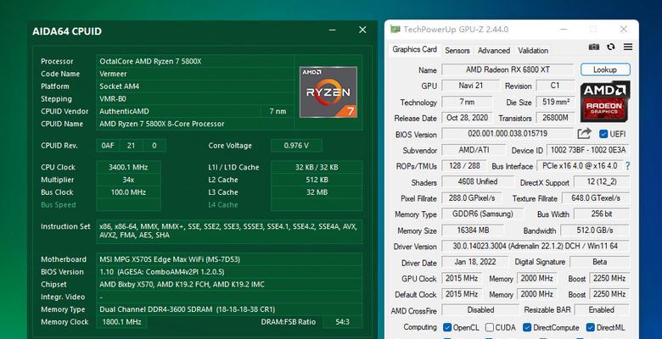Click the Platform Socket AM4 value
This screenshot has height=339, width=662.
pos(195,86)
